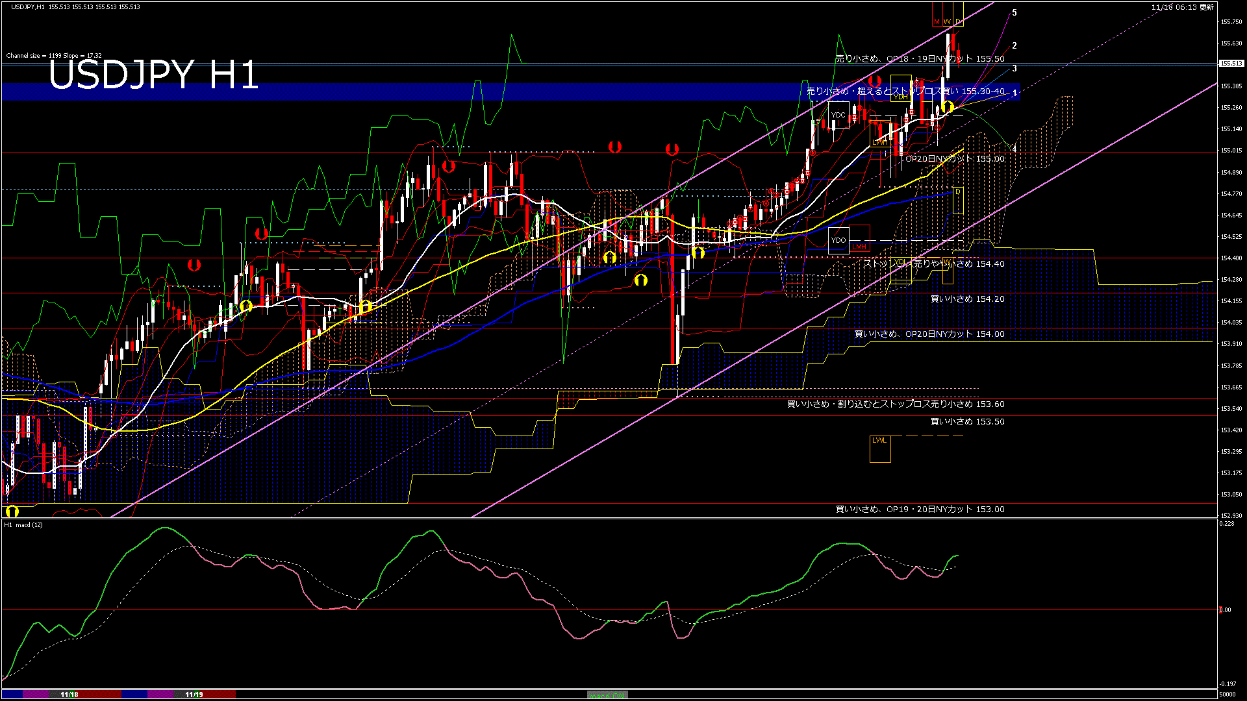The height and width of the screenshot is (701, 1247).
Task: Select the 11/18 date marker
Action: (x=69, y=695)
